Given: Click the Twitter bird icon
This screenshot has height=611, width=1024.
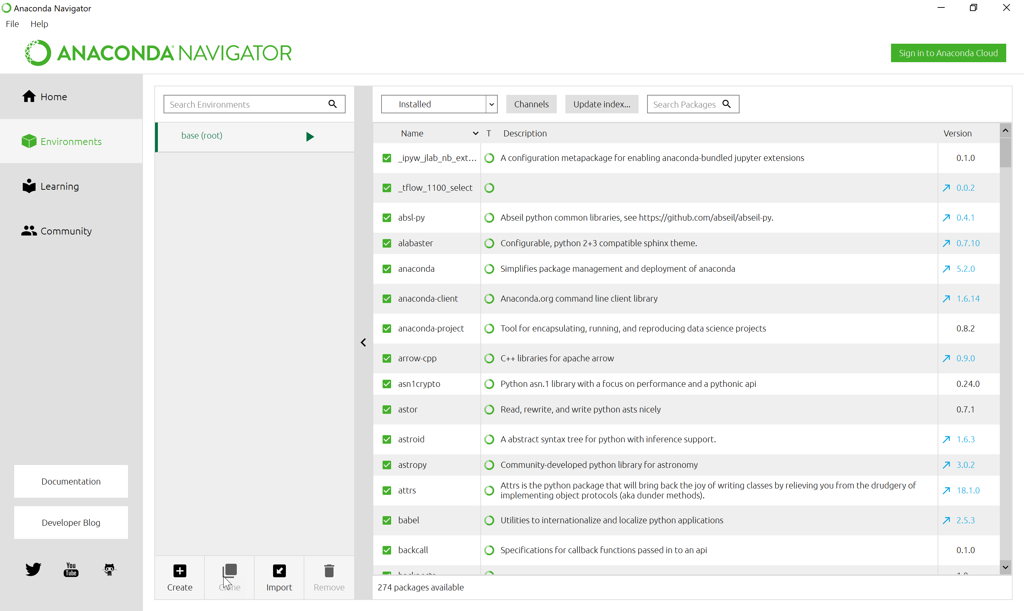Looking at the screenshot, I should [33, 569].
